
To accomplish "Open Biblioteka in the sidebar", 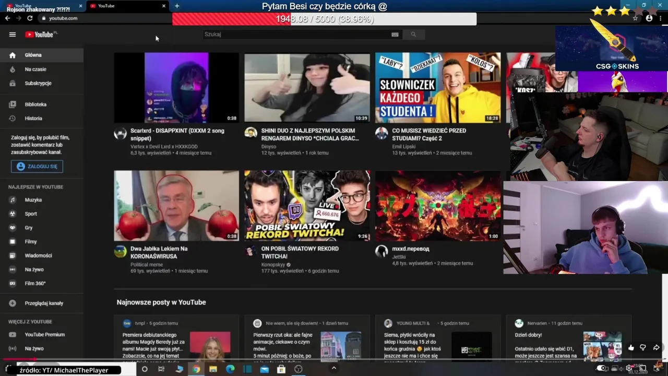I will pos(42,104).
